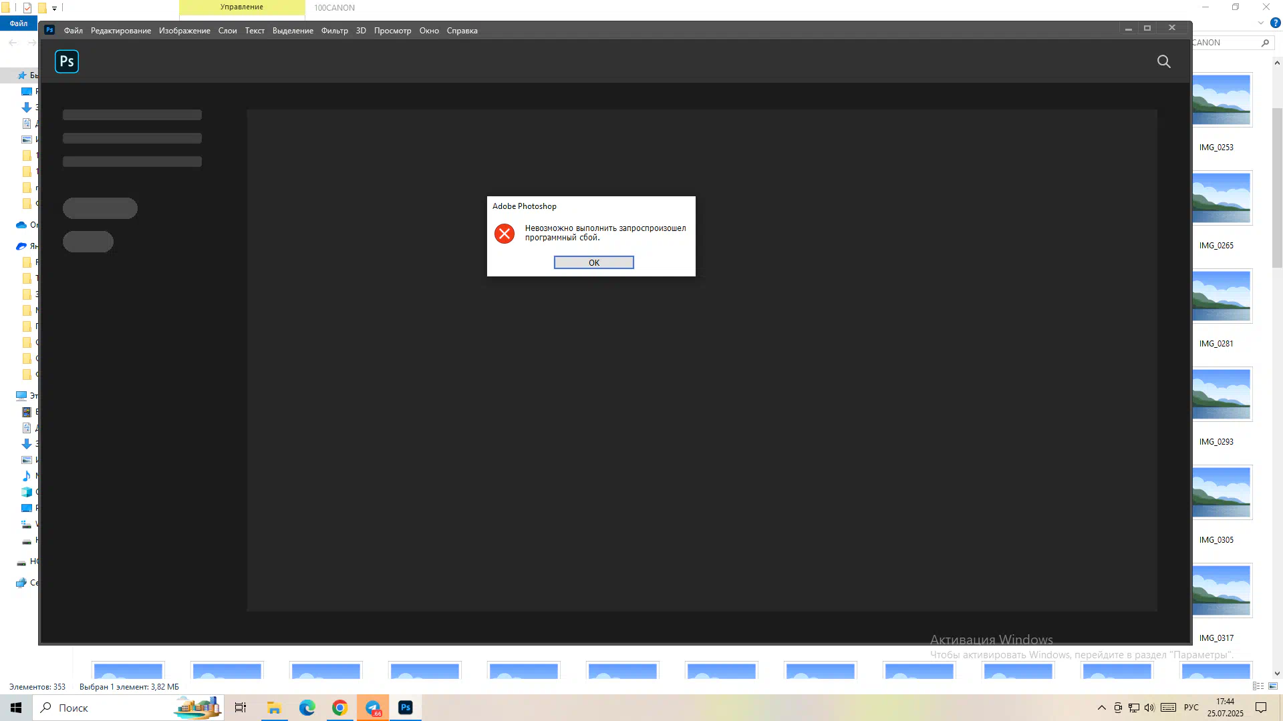Click the Ps home logo icon
Image resolution: width=1283 pixels, height=721 pixels.
[67, 61]
